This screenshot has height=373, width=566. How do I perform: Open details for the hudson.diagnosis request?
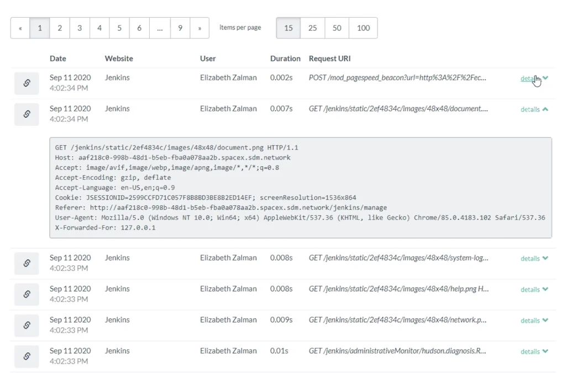click(532, 351)
